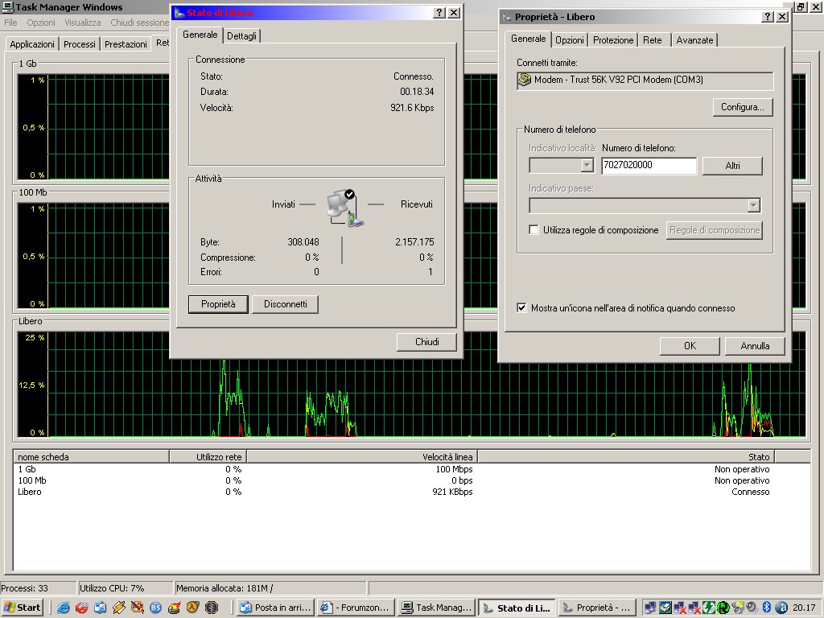Viewport: 824px width, 618px height.
Task: Click the Numero di telefono input field
Action: click(x=649, y=166)
